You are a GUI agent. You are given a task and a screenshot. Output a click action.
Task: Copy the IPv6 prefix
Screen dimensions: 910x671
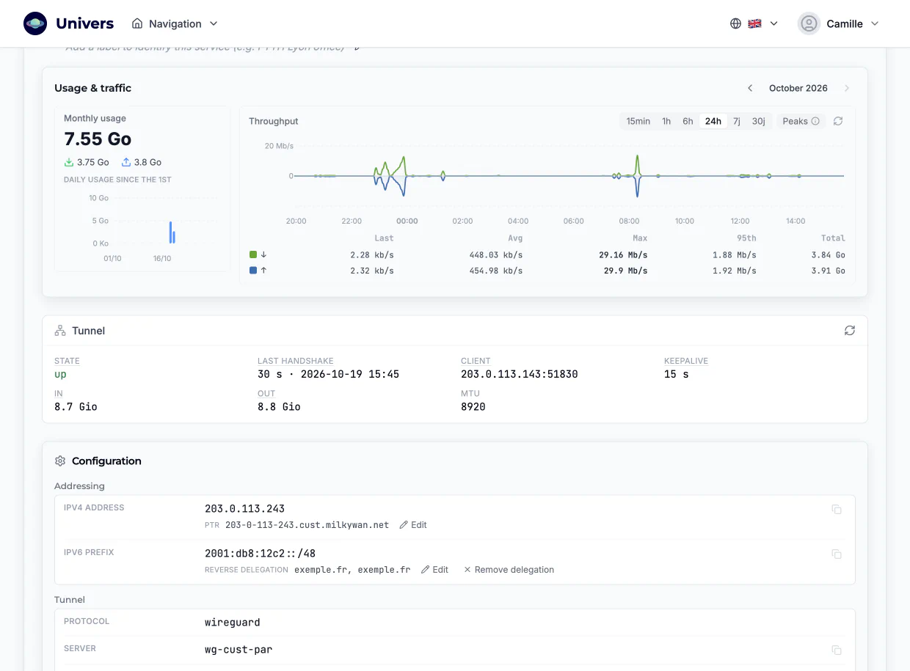click(x=837, y=554)
